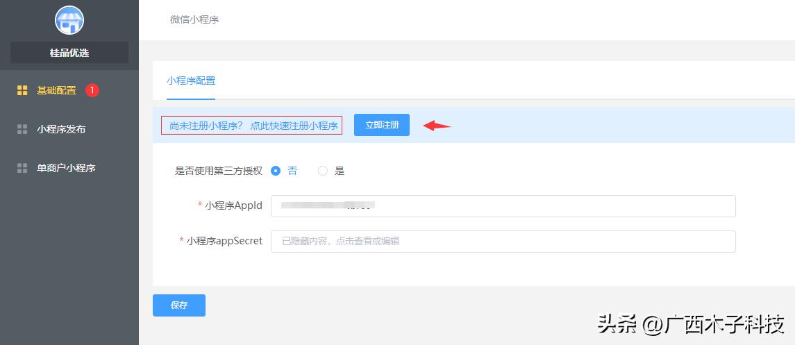Viewport: 795px width, 345px height.
Task: Click the red notification badge showing 1
Action: coord(92,90)
